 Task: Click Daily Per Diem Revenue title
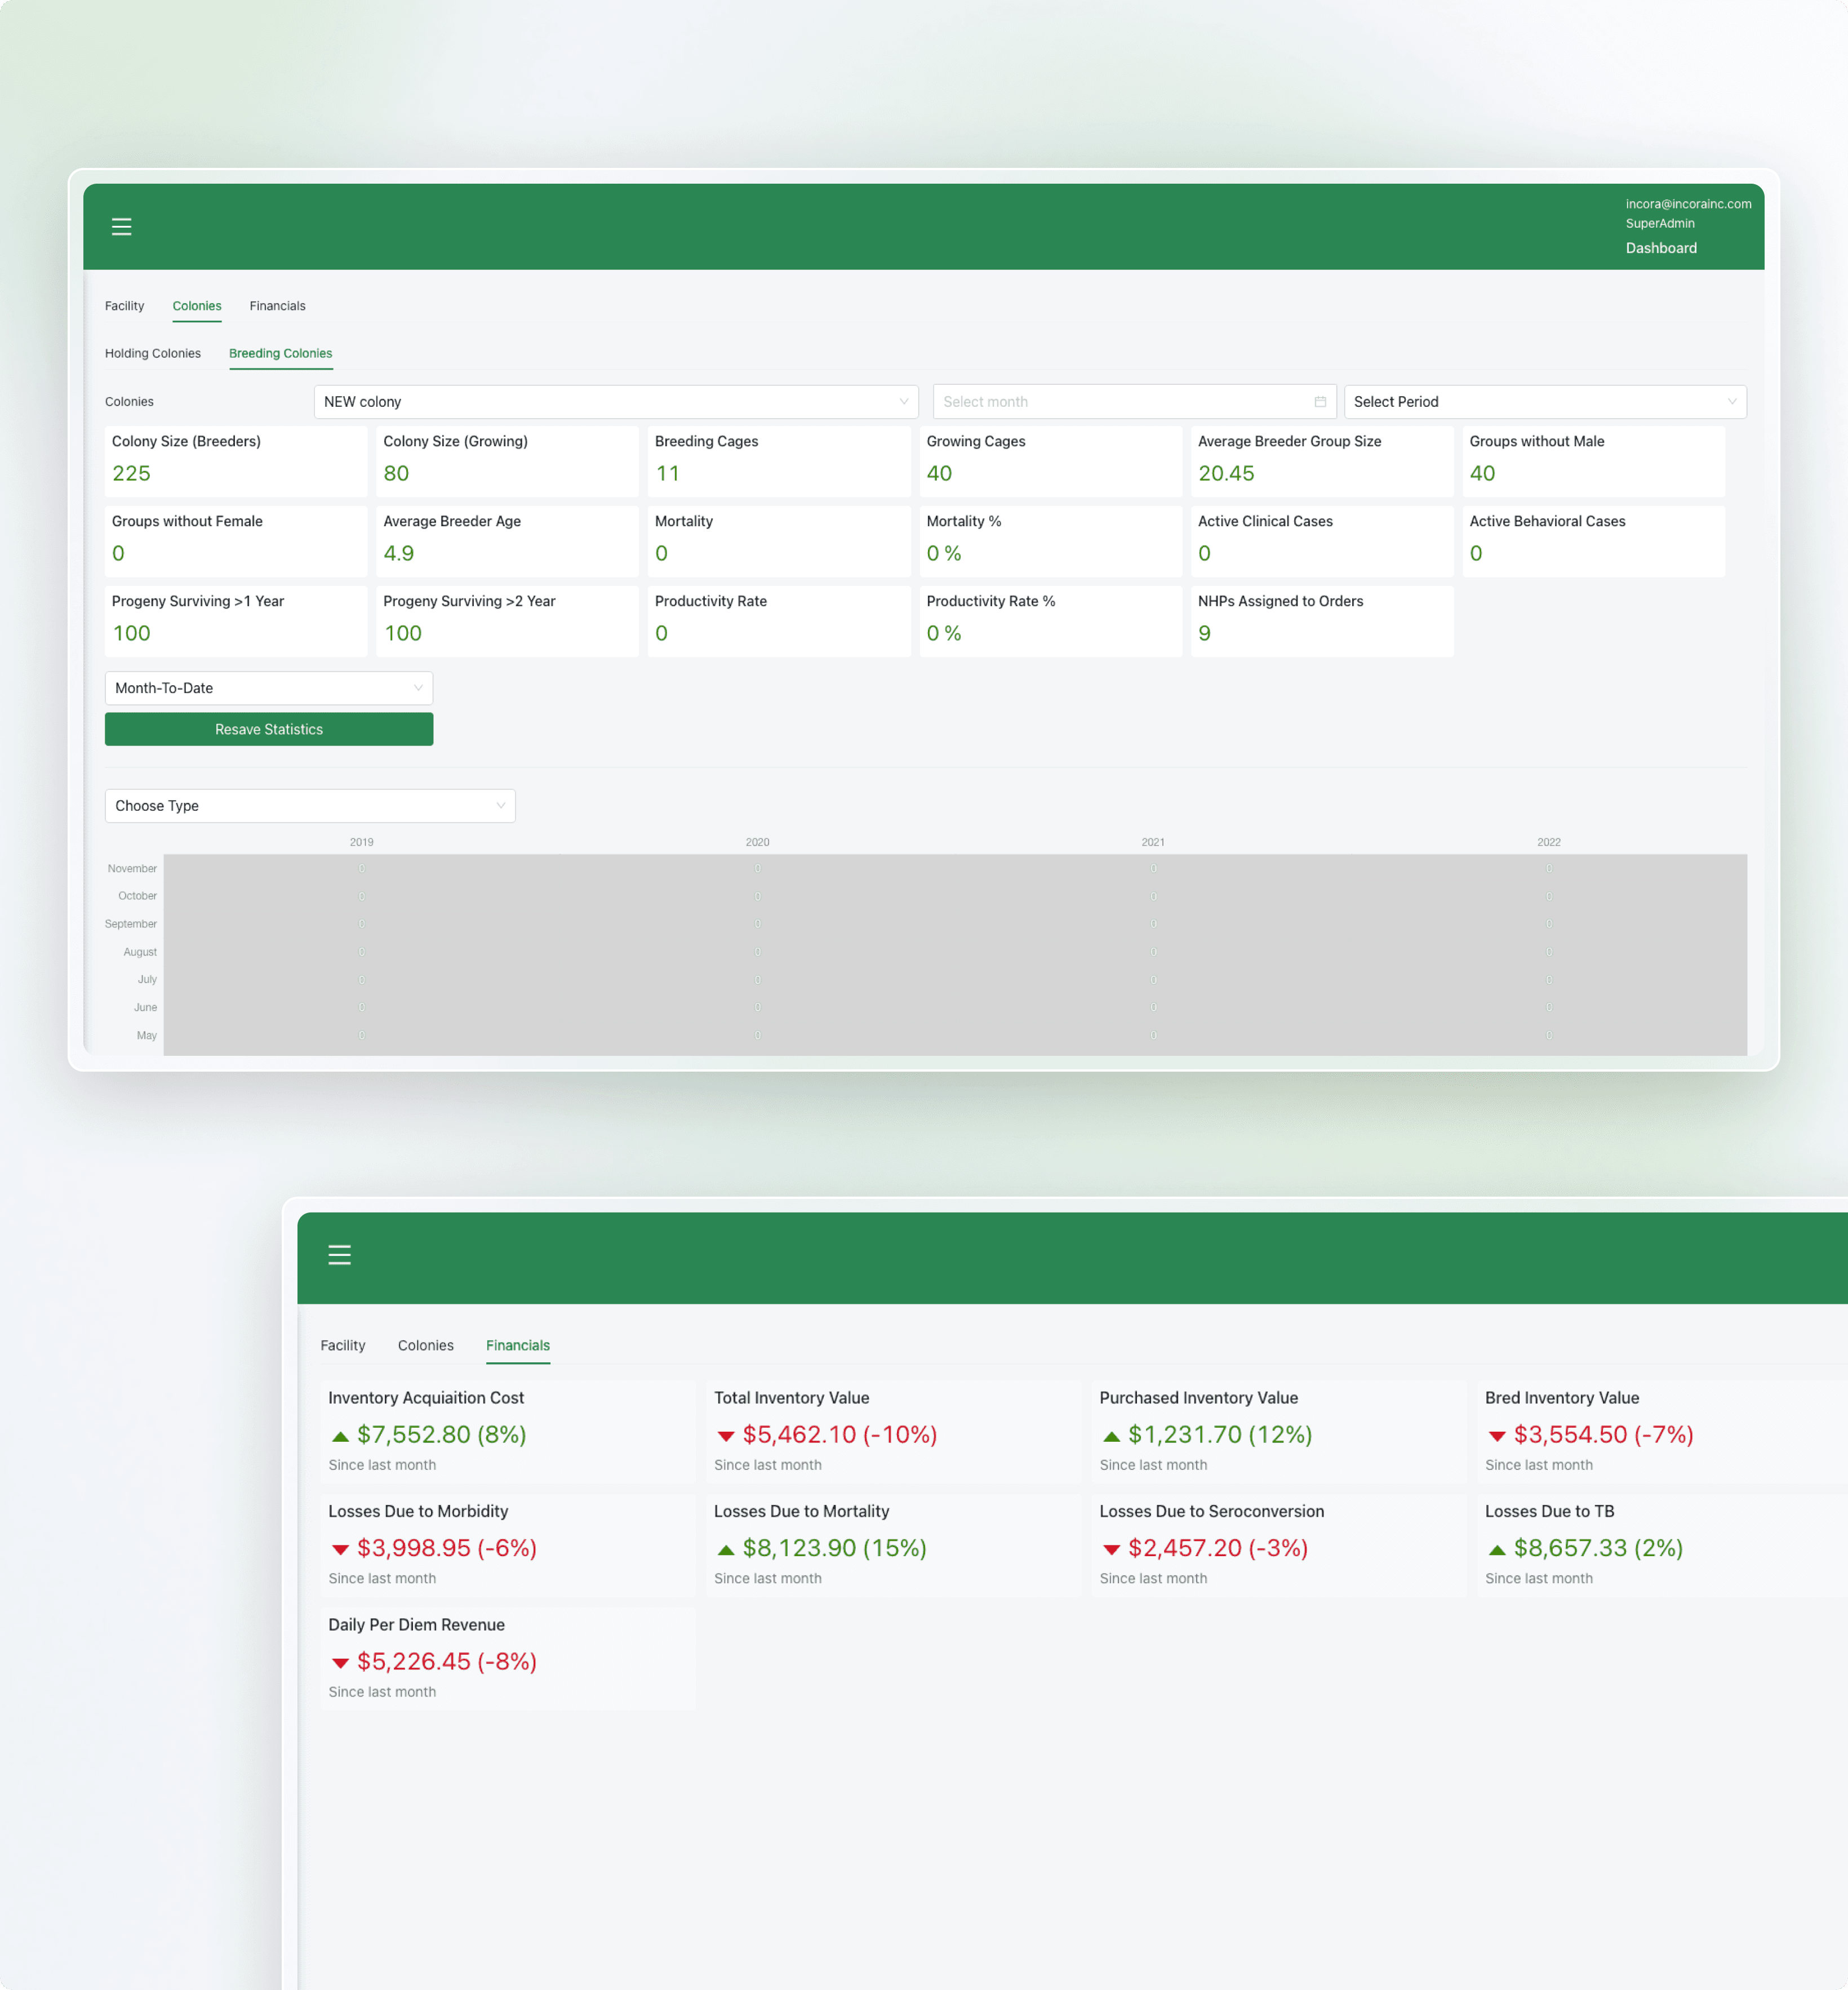tap(416, 1625)
